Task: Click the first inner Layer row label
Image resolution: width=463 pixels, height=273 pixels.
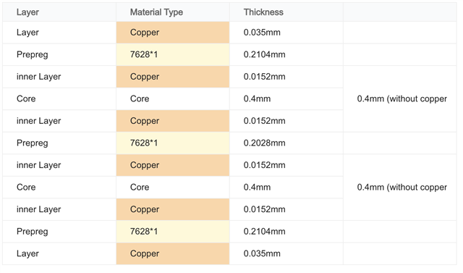Action: (x=38, y=77)
